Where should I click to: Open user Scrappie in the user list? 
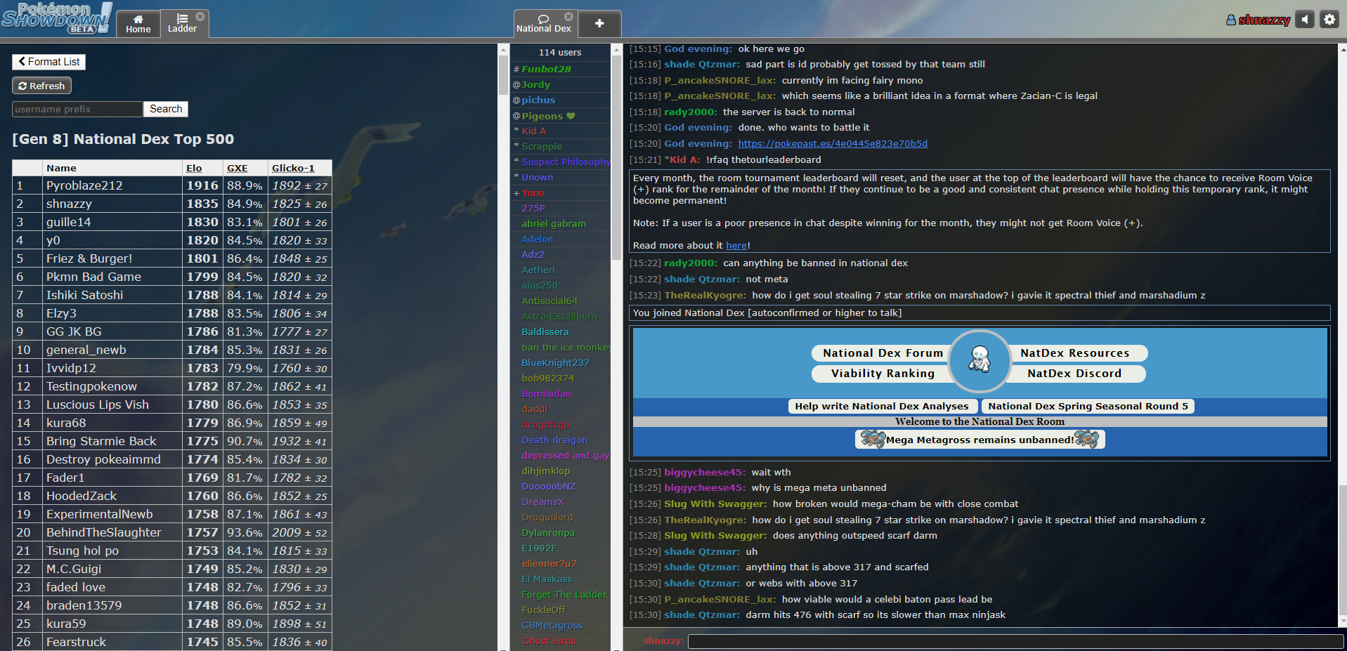coord(560,146)
